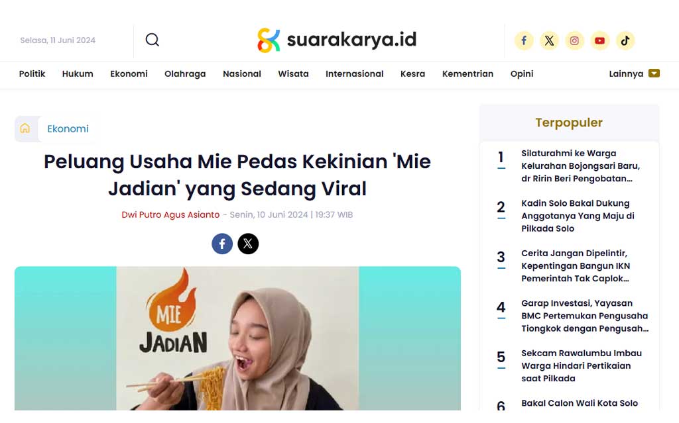This screenshot has height=423, width=679.
Task: Click the suarakarya.id logo
Action: (x=336, y=40)
